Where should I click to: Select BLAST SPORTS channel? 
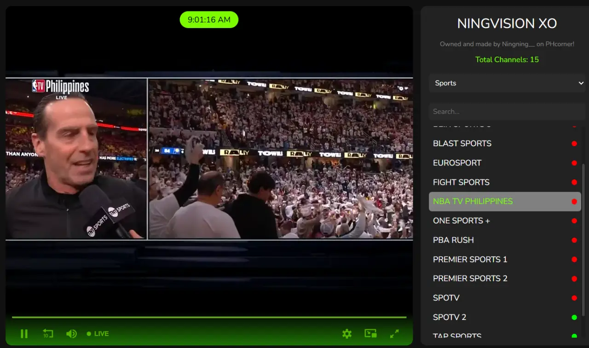(505, 143)
